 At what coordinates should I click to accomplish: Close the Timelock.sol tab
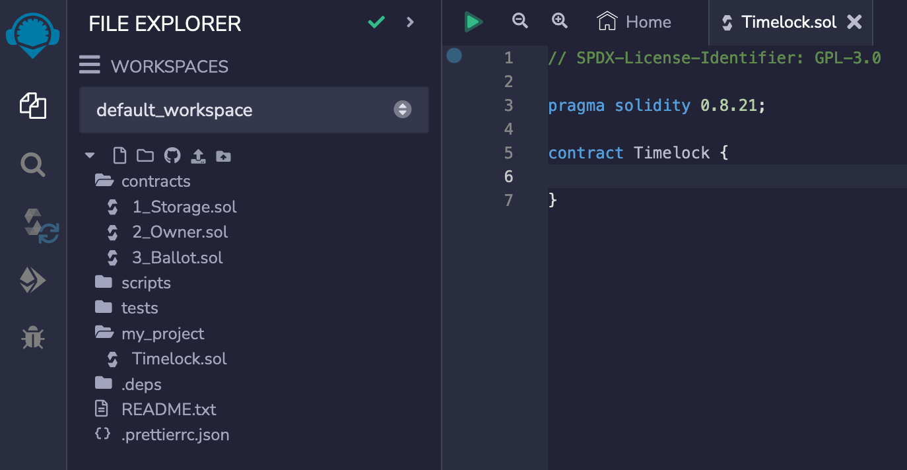pos(854,22)
